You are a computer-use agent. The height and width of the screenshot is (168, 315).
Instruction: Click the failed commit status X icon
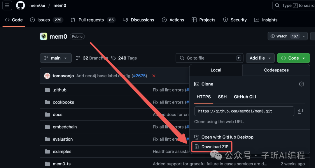tap(154, 76)
